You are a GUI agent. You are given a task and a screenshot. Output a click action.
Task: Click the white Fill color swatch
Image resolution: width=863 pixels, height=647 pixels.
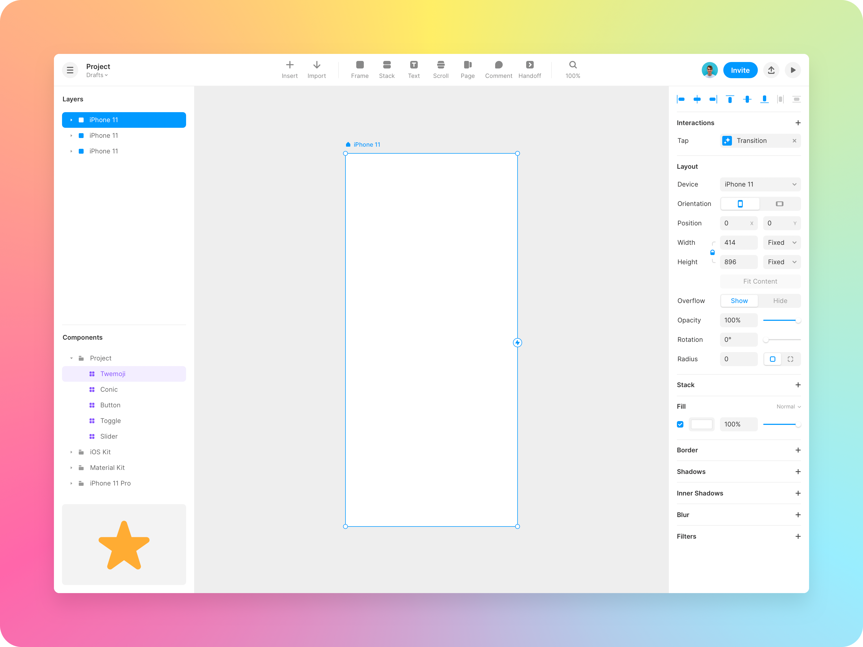701,424
